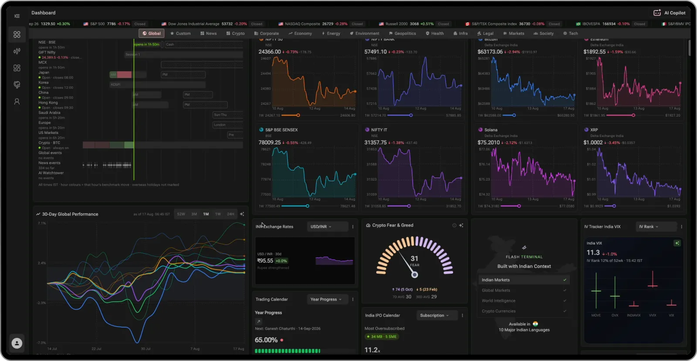Click the USD/INR 30d mini chart
The image size is (697, 361).
tap(334, 260)
